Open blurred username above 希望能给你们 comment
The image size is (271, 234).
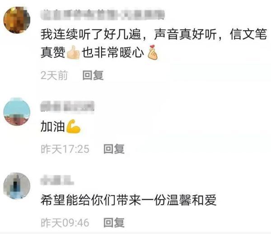click(57, 180)
